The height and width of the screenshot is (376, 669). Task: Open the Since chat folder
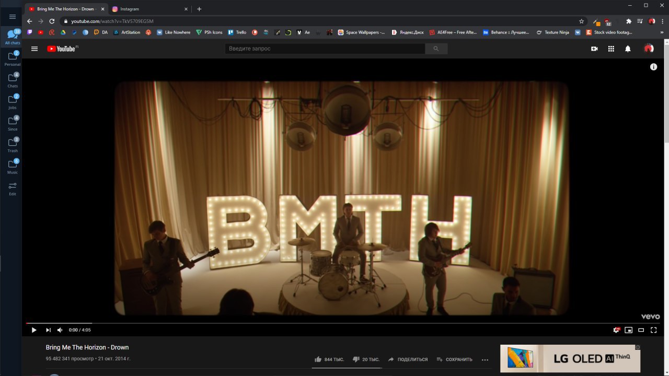(x=13, y=123)
